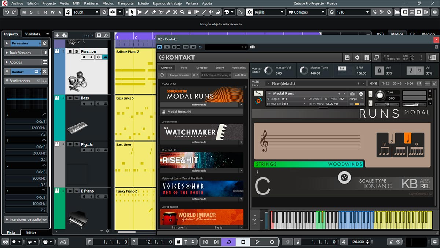Click the Stop transport button
The height and width of the screenshot is (248, 440).
coord(243,242)
